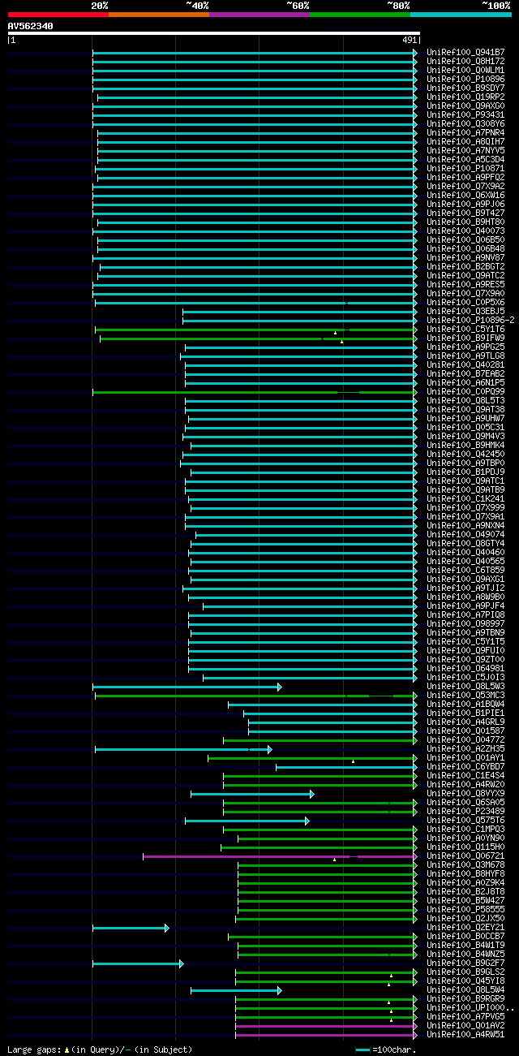This screenshot has width=519, height=1056.
Task: Select the UniRef100_A9UHW7 label
Action: click(x=465, y=418)
